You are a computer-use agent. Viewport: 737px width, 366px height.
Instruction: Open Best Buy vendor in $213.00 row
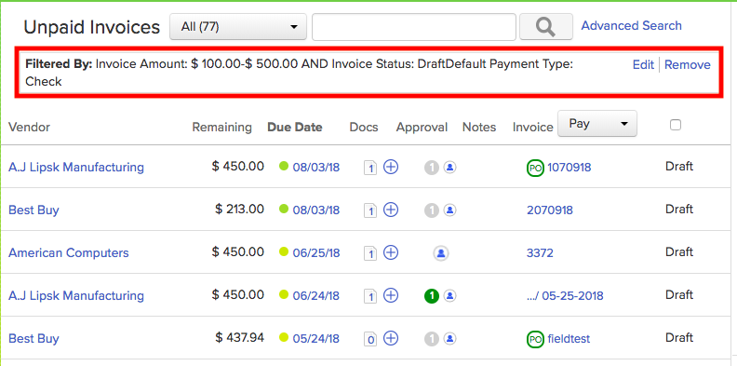33,210
